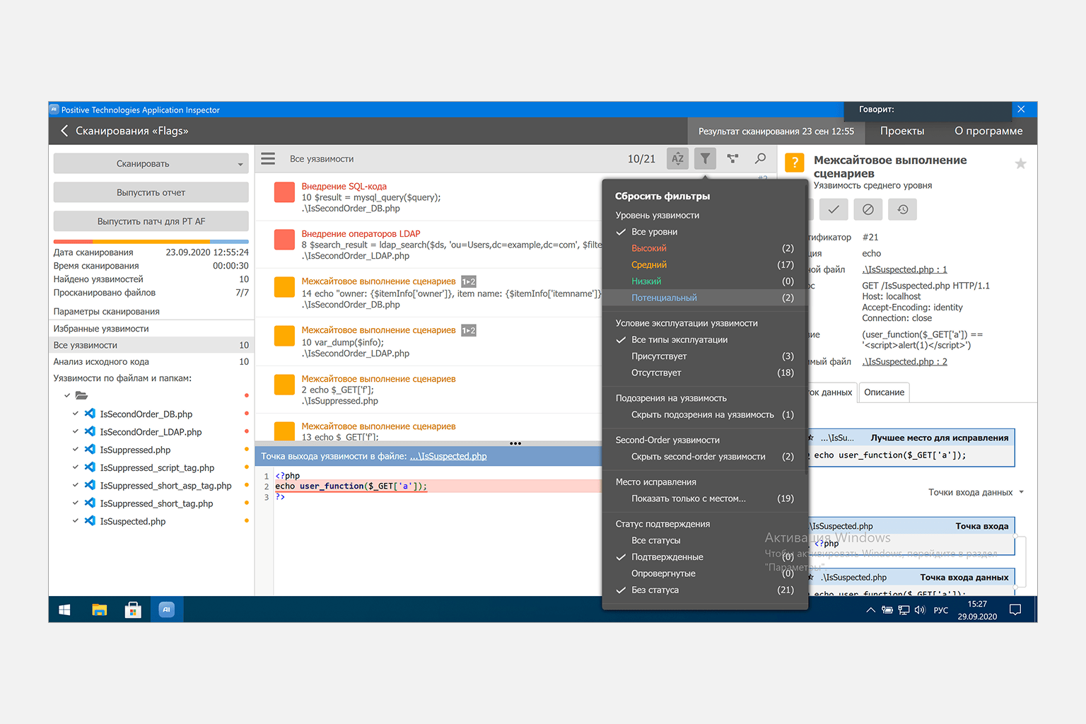Toggle the Подтвержденные status filter
The height and width of the screenshot is (724, 1086).
(x=667, y=557)
